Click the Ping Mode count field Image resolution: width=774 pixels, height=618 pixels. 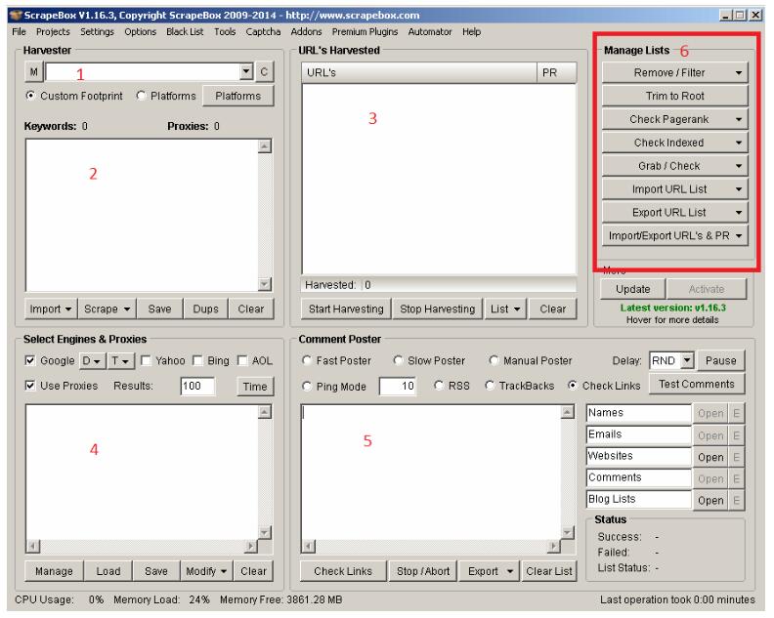[398, 386]
